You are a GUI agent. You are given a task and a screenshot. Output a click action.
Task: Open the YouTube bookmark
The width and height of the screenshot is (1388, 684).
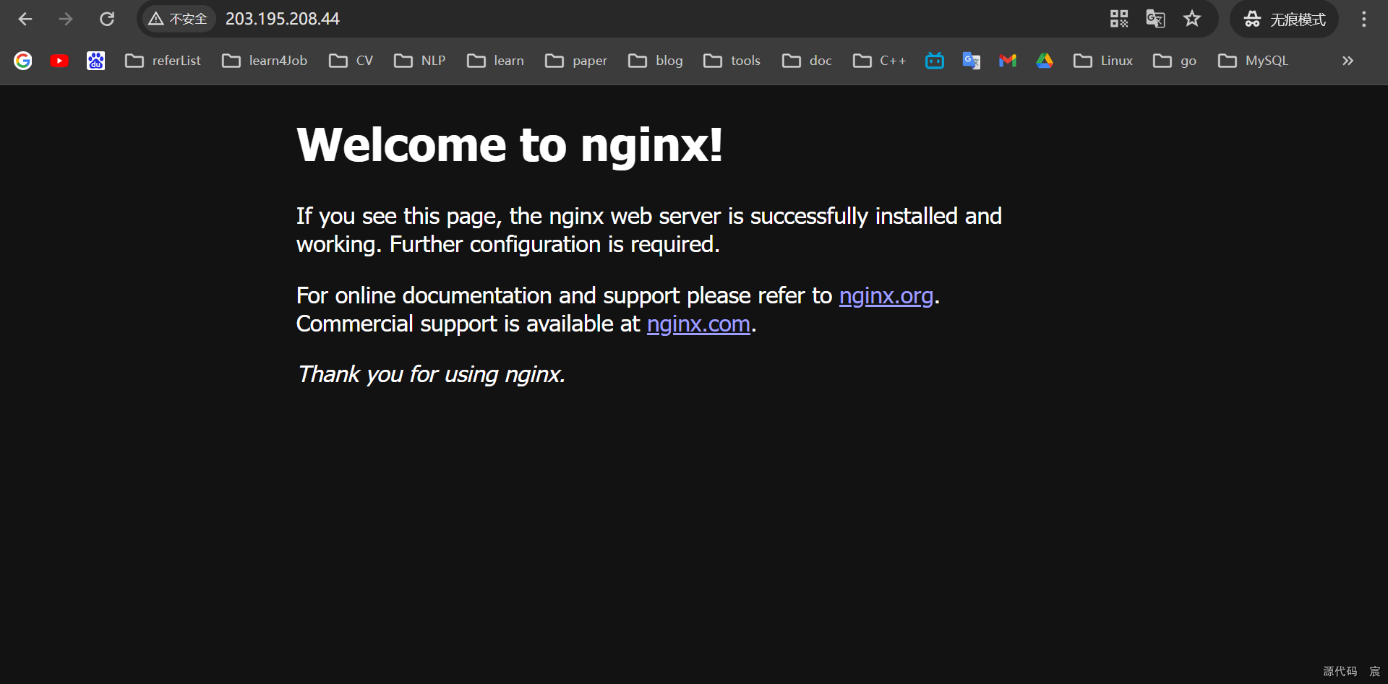pos(59,61)
